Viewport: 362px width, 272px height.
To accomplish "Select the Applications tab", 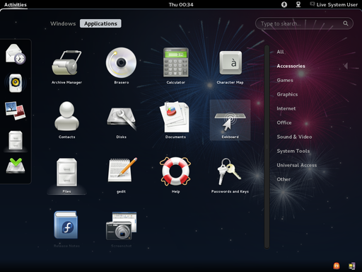I will click(x=100, y=23).
